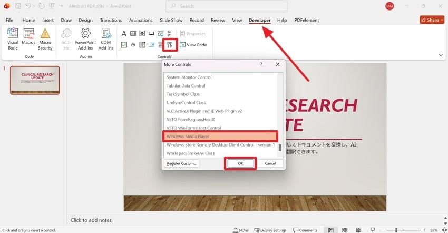Image resolution: width=448 pixels, height=233 pixels.
Task: Open COM Add-ins dialog
Action: 106,39
